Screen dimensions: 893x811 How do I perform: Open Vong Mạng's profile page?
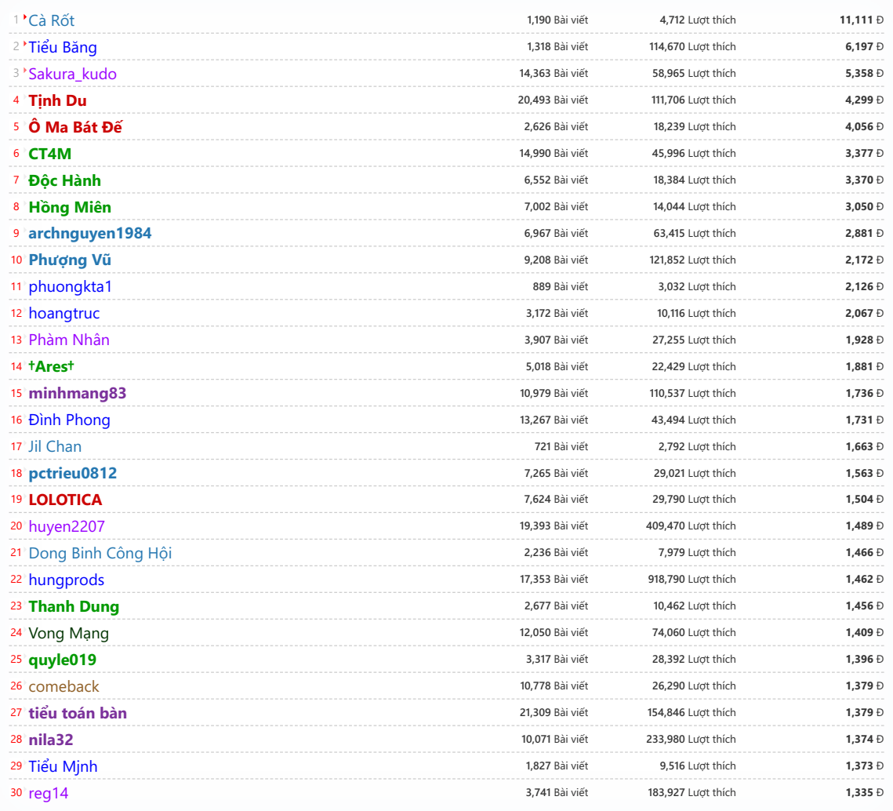click(x=68, y=633)
